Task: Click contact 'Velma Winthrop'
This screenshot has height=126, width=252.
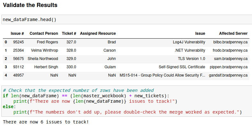Action: click(45, 50)
